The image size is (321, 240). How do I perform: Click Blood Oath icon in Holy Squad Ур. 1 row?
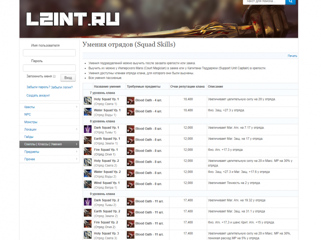[131, 101]
